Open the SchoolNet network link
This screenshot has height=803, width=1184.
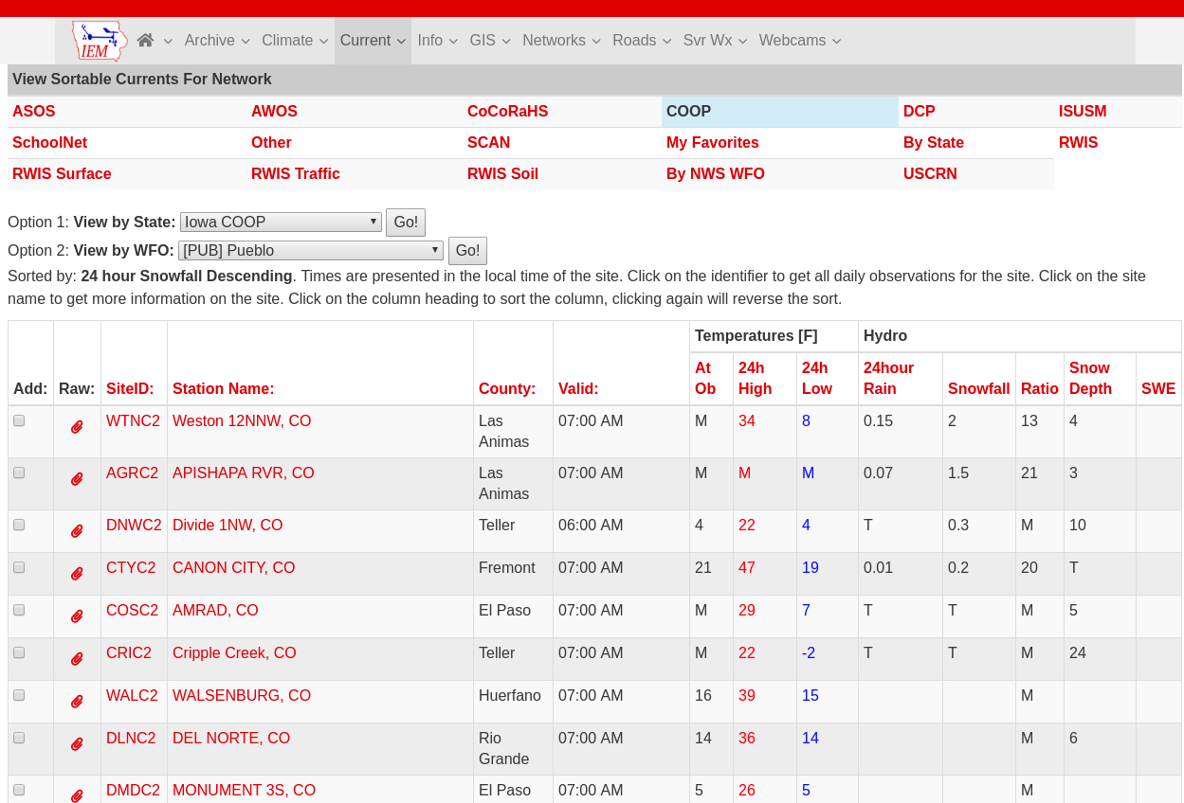pyautogui.click(x=49, y=143)
